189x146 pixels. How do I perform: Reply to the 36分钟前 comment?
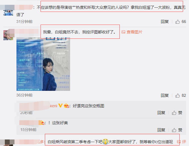165,95
